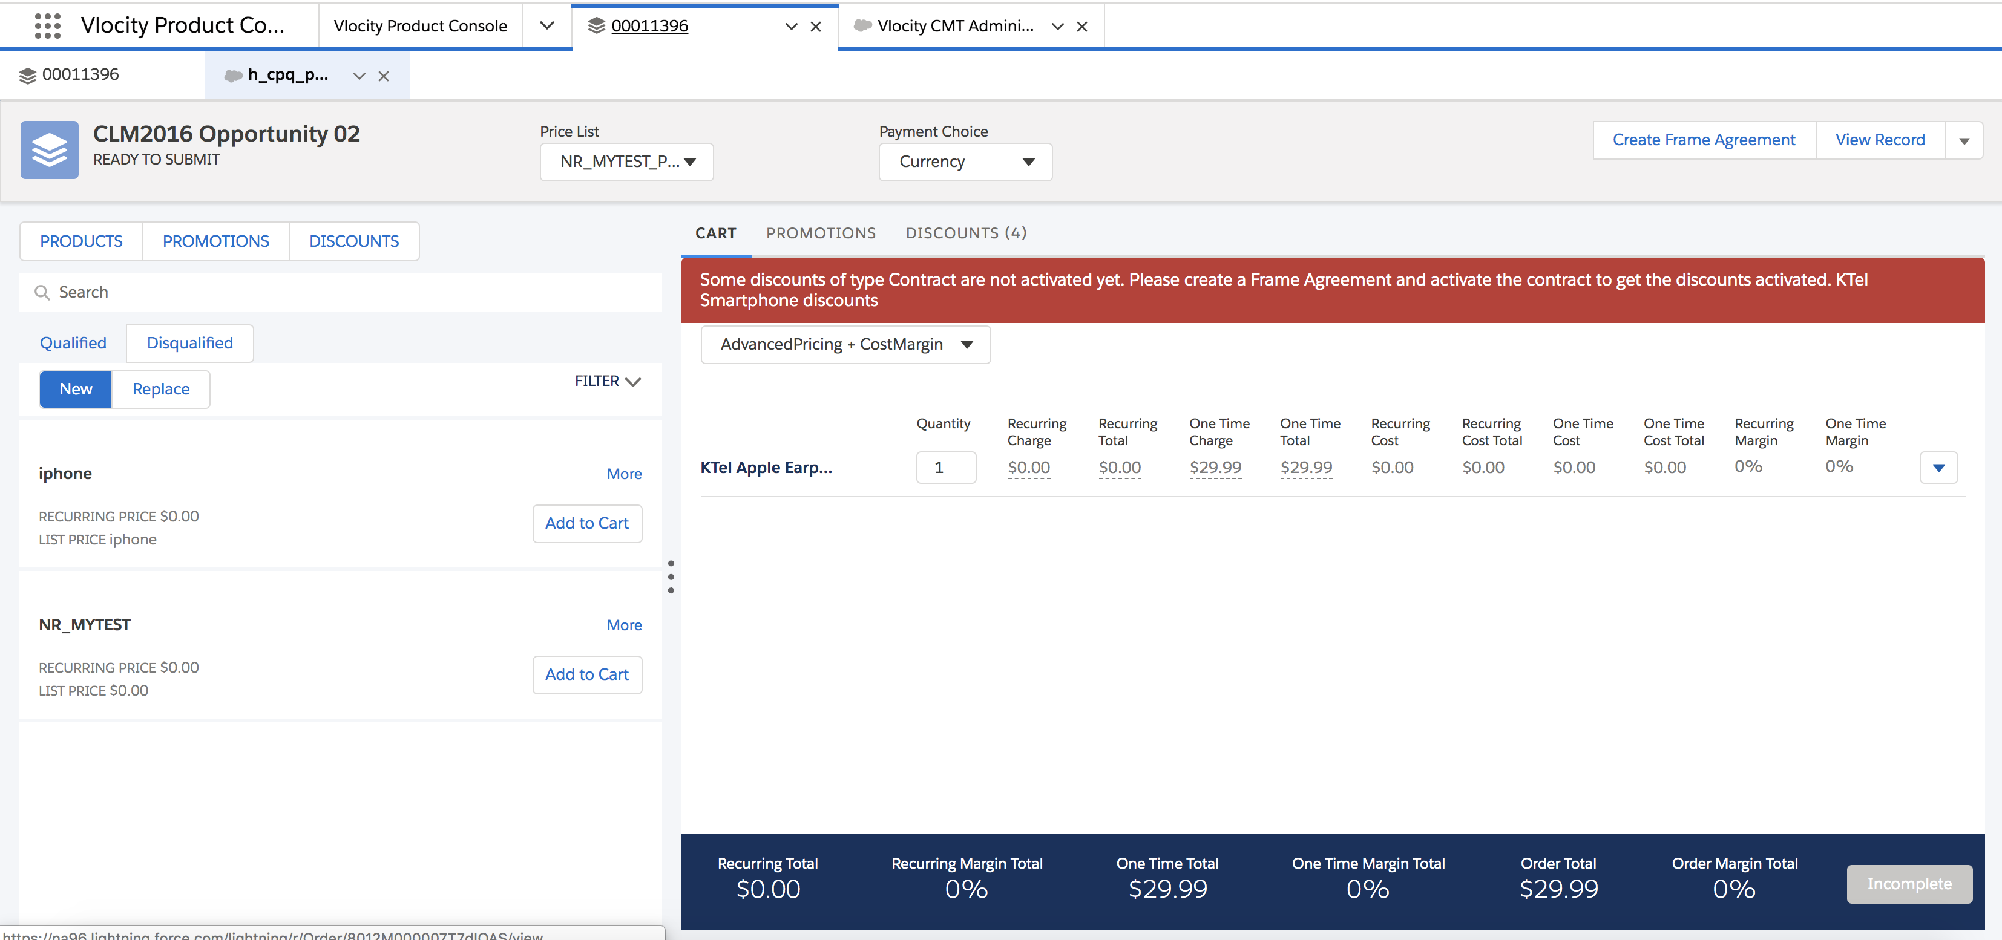
Task: Open the PRODUCTS tab
Action: pyautogui.click(x=81, y=241)
